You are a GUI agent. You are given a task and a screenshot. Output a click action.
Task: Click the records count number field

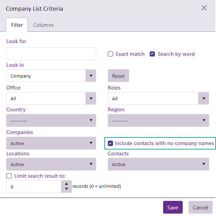pos(34,187)
